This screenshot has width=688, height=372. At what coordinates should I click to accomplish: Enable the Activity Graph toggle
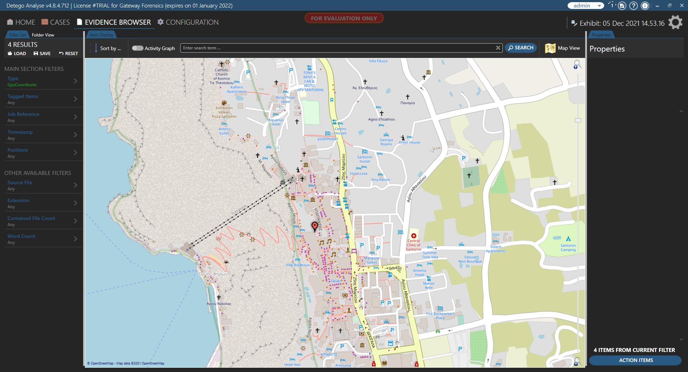[137, 48]
